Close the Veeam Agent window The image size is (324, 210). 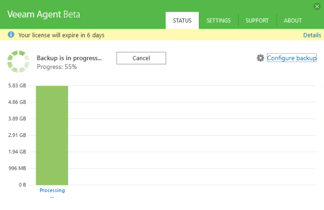point(317,6)
